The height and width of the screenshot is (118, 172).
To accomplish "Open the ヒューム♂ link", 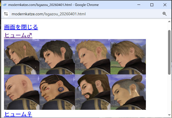I will 18,35.
